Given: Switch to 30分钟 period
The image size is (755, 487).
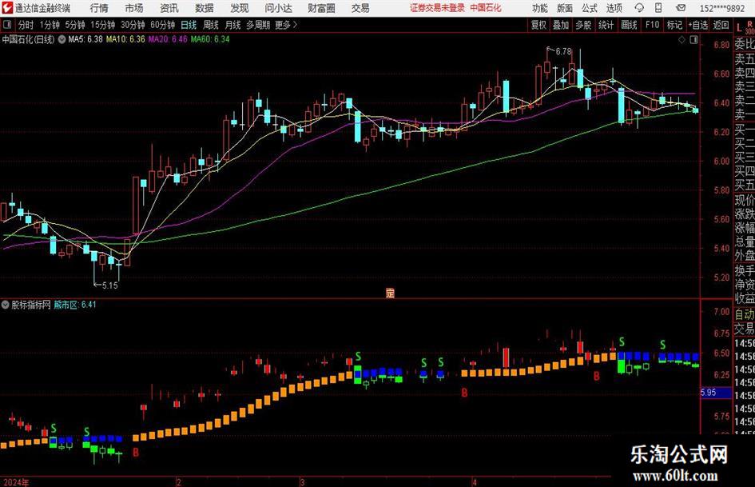Looking at the screenshot, I should (133, 25).
